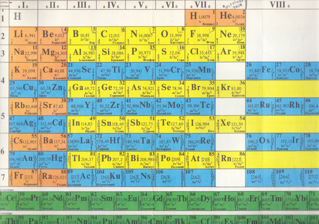This screenshot has height=224, width=319.
Task: Click the Iodine I 126,904 cell
Action: click(200, 124)
